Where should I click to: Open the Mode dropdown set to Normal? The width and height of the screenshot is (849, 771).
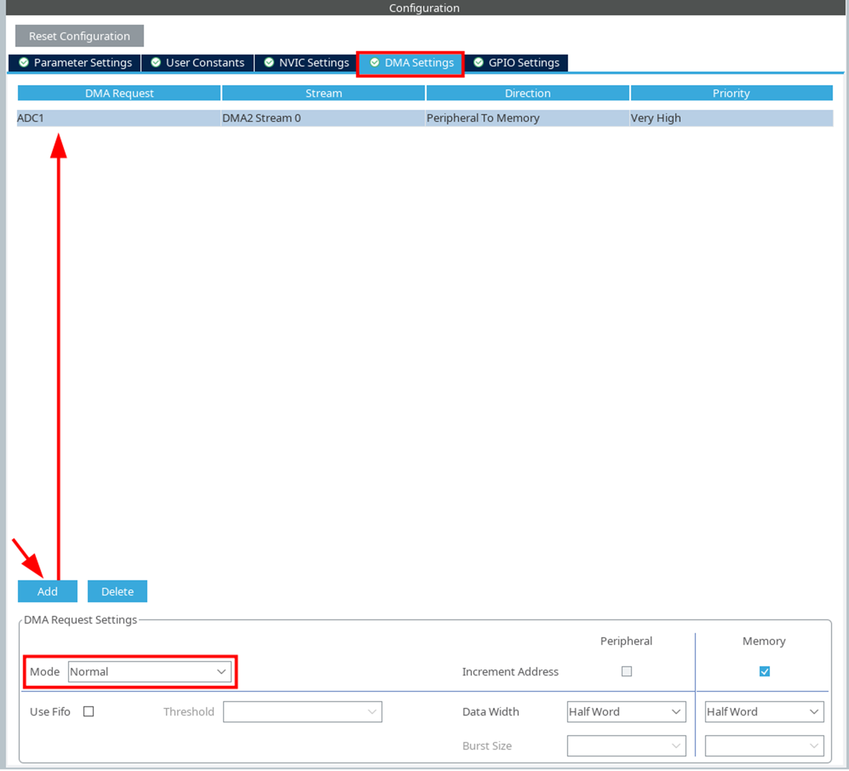[150, 672]
